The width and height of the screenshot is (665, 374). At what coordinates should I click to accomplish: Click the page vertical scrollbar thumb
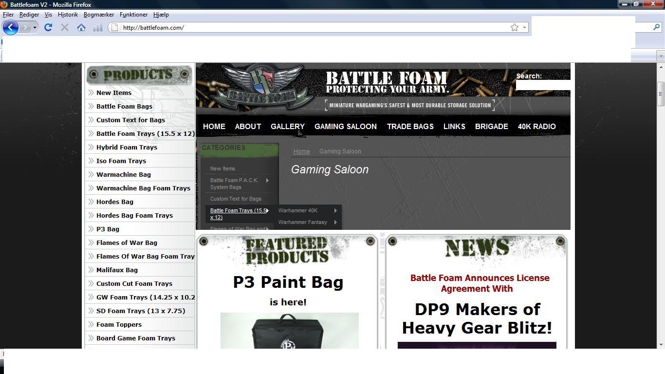(x=661, y=94)
